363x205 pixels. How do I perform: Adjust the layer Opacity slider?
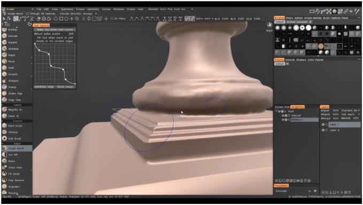click(x=330, y=111)
